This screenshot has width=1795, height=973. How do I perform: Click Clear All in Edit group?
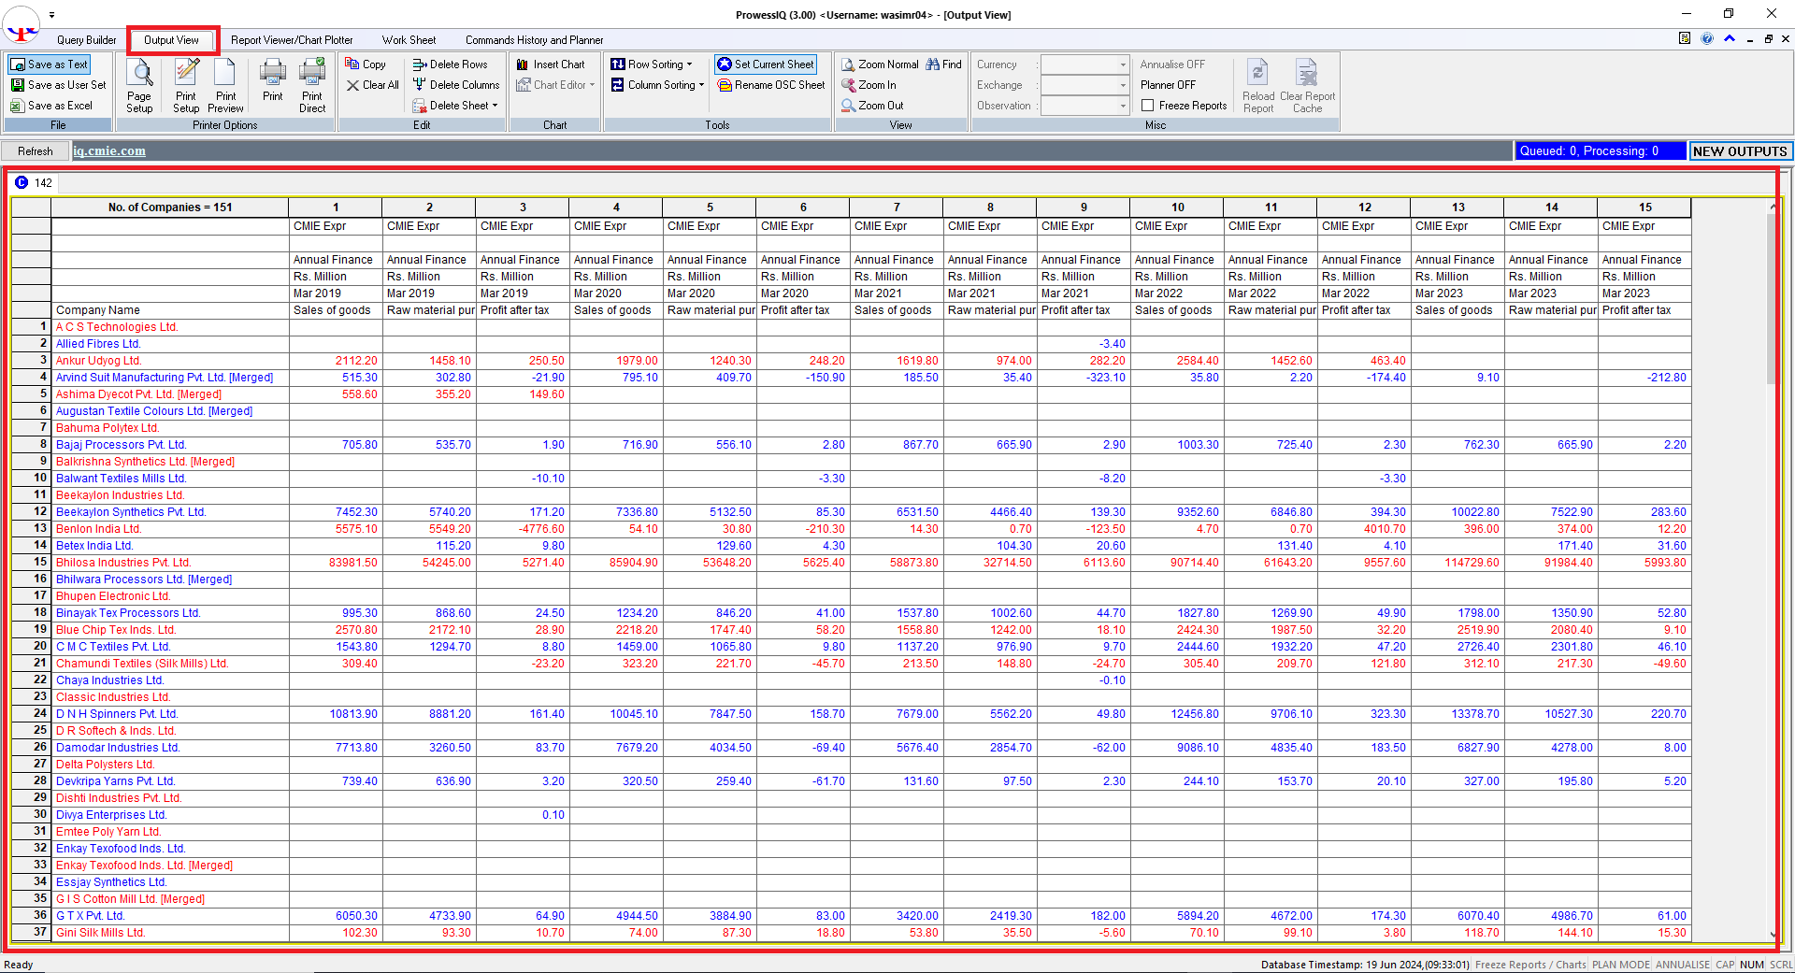pos(372,85)
